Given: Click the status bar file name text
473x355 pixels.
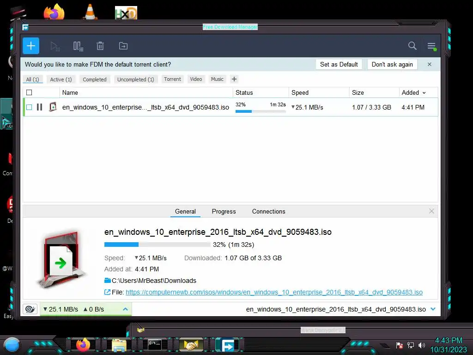Looking at the screenshot, I should [x=336, y=309].
